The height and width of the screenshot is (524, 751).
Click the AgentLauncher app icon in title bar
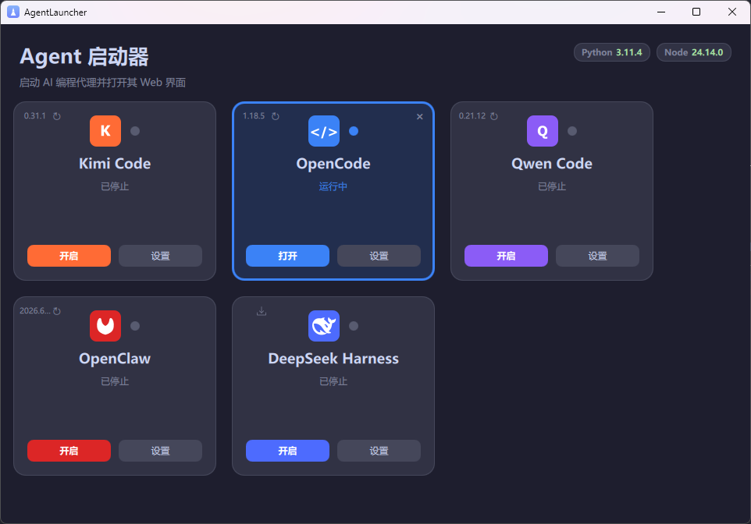click(13, 12)
